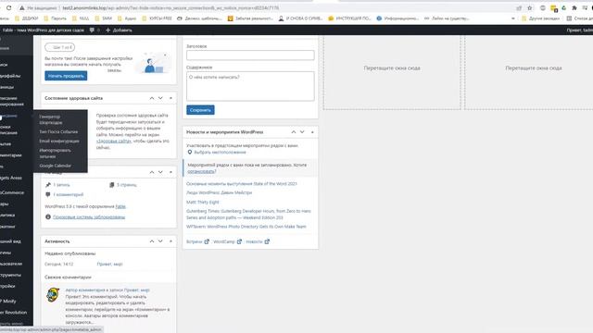Open the '1 комментарий' link
The width and height of the screenshot is (593, 333).
[x=68, y=194]
